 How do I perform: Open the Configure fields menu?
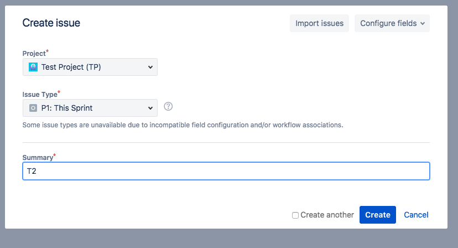click(392, 23)
